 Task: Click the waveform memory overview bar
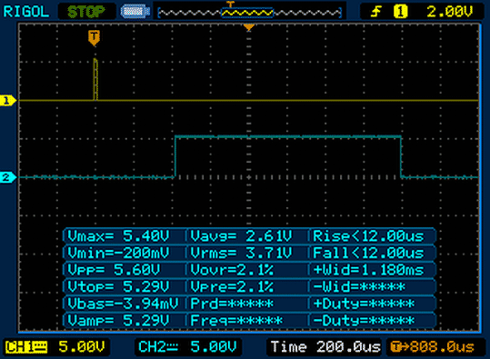click(250, 13)
